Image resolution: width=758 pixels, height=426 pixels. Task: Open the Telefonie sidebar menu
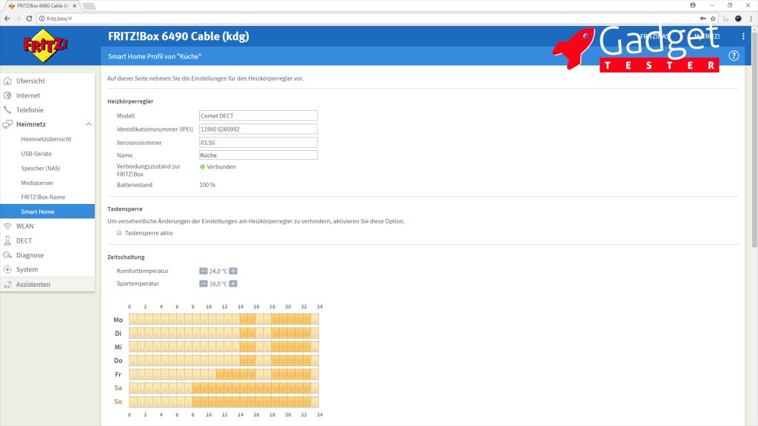click(x=30, y=110)
